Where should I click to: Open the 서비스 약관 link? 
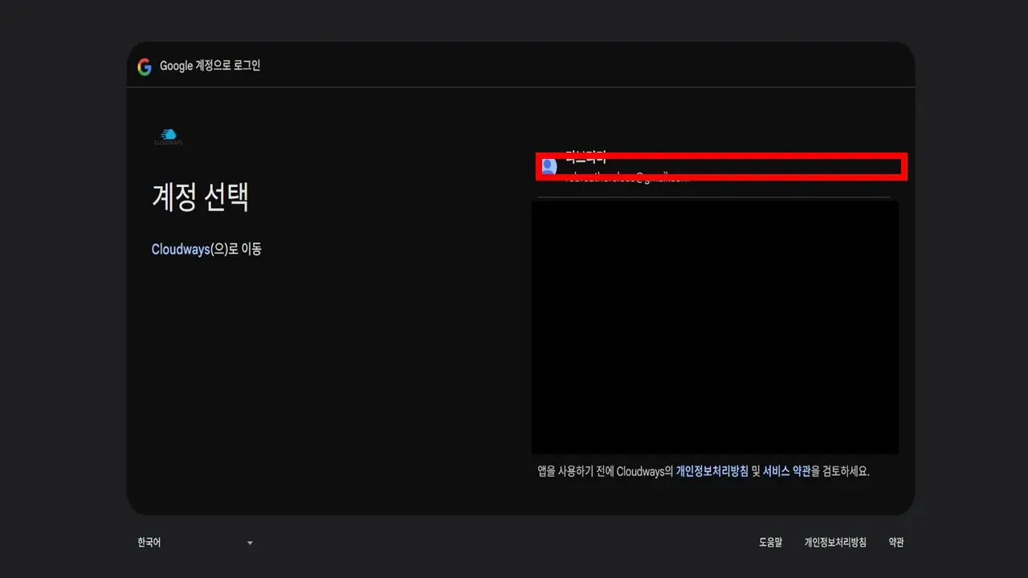786,471
